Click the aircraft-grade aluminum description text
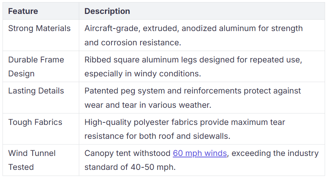Image resolution: width=329 pixels, height=177 pixels. click(194, 29)
